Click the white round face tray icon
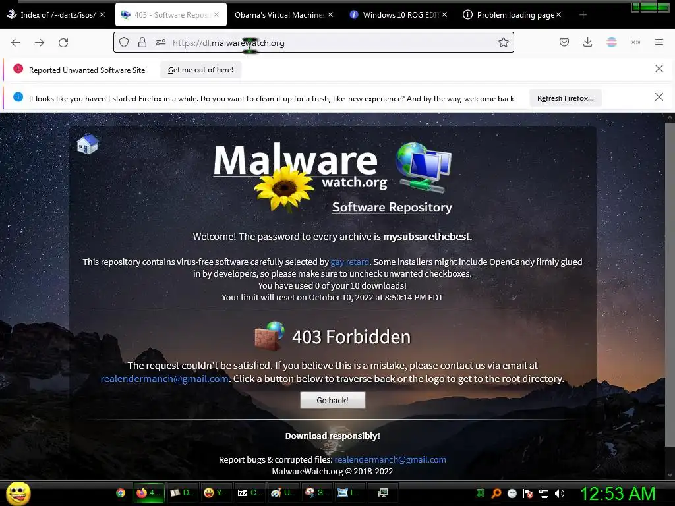 [512, 493]
